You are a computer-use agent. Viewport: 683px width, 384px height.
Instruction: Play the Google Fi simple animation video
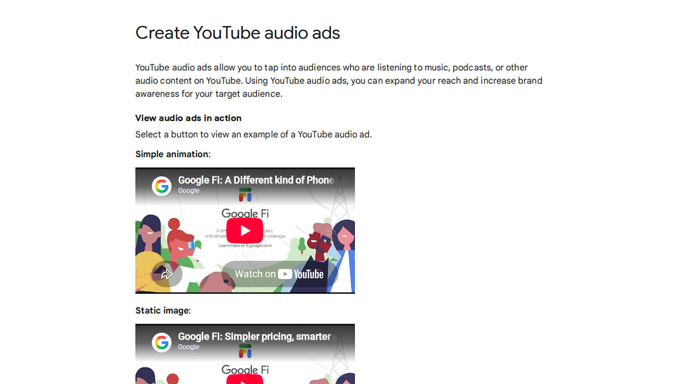click(x=245, y=230)
